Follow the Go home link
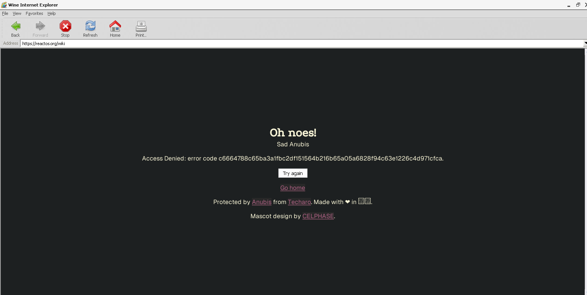Image resolution: width=587 pixels, height=295 pixels. 293,188
